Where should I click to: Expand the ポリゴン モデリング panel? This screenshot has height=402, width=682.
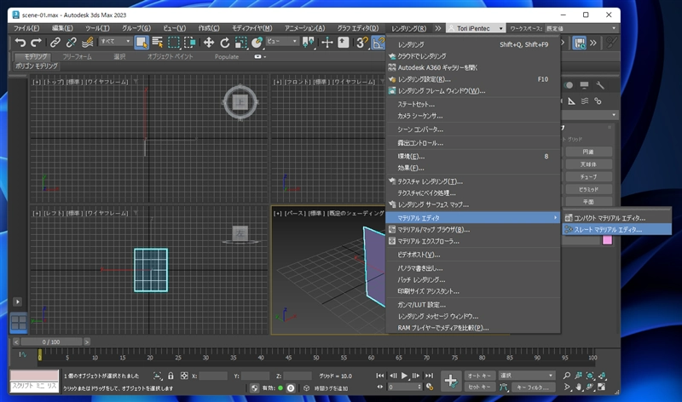[x=37, y=66]
